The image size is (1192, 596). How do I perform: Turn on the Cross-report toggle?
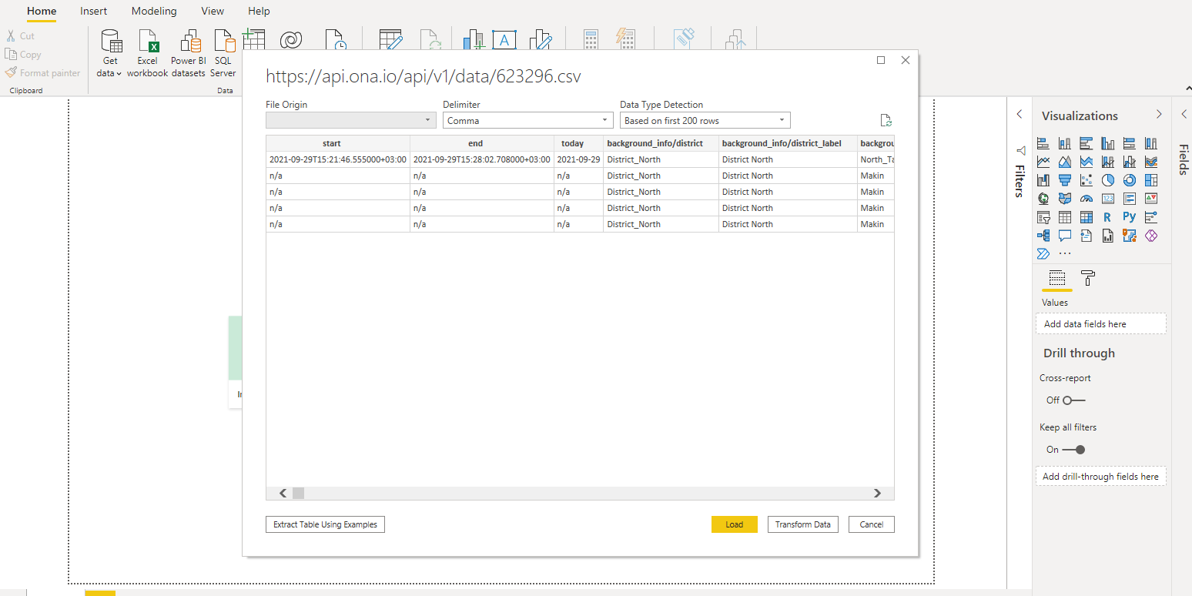[x=1073, y=400]
